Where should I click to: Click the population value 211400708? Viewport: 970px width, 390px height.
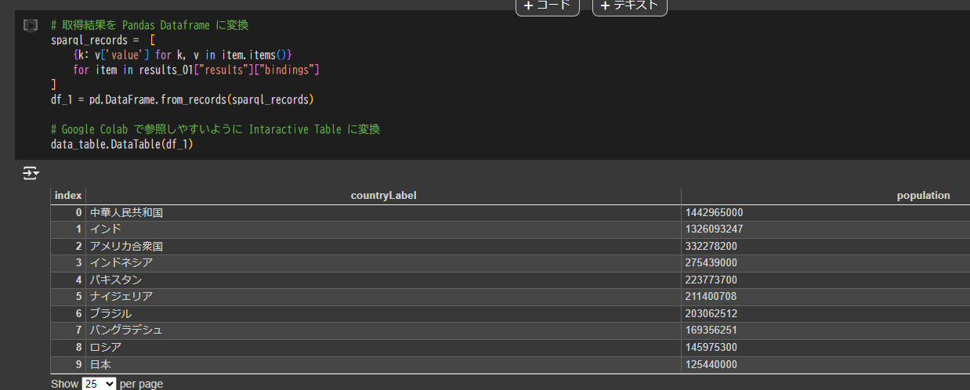711,296
